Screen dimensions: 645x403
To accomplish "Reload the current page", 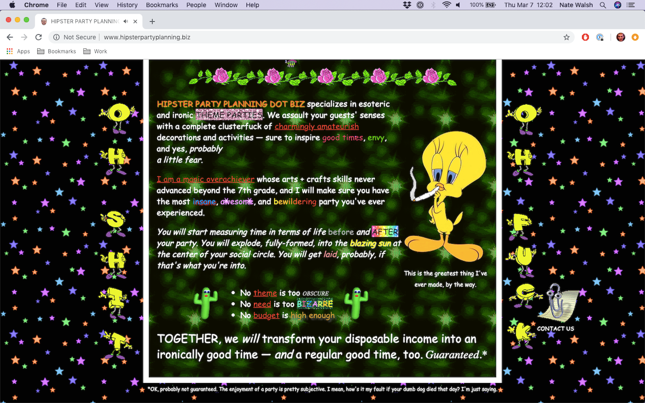I will click(38, 37).
